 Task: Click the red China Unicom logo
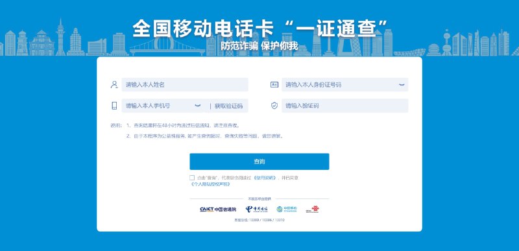point(313,209)
